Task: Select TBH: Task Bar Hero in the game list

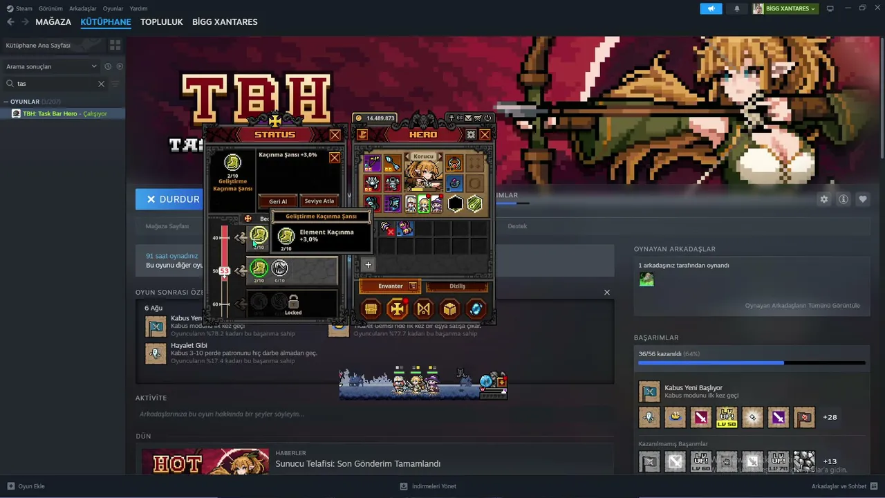Action: [x=63, y=113]
